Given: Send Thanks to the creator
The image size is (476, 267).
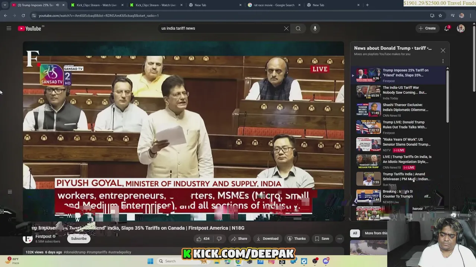Looking at the screenshot, I should pyautogui.click(x=296, y=239).
